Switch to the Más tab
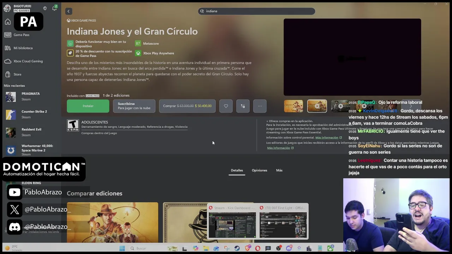The height and width of the screenshot is (254, 452). point(279,170)
